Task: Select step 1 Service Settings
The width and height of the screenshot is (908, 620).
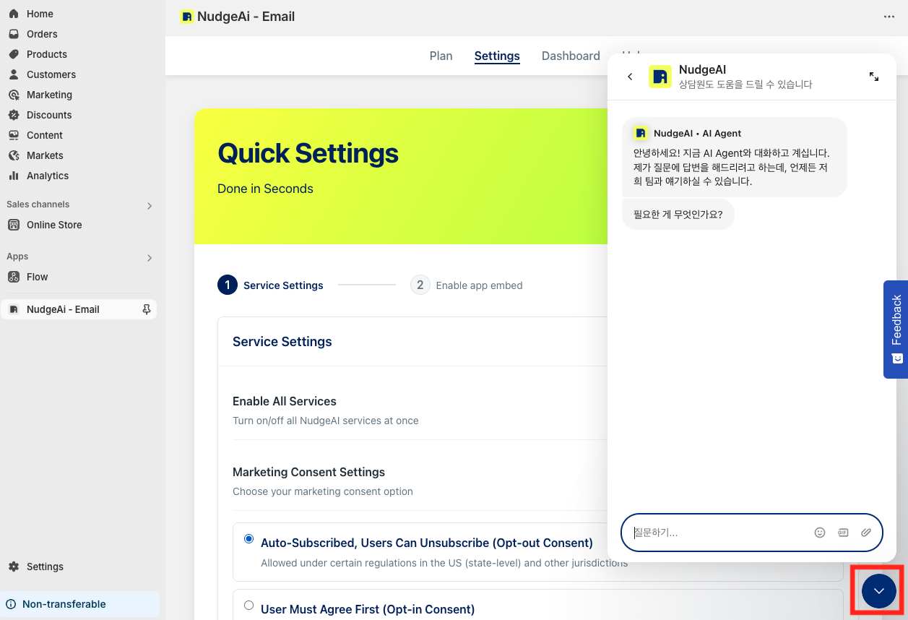Action: [271, 285]
